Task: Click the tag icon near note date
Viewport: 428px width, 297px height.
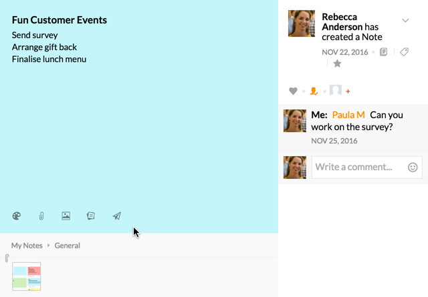Action: tap(404, 52)
